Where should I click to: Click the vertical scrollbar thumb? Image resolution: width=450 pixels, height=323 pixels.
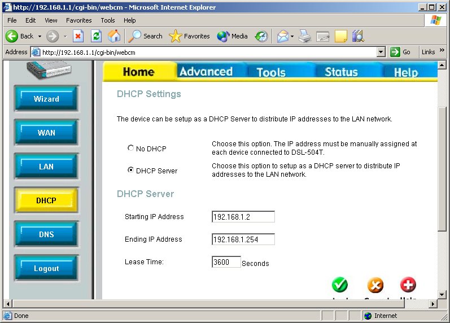442,168
